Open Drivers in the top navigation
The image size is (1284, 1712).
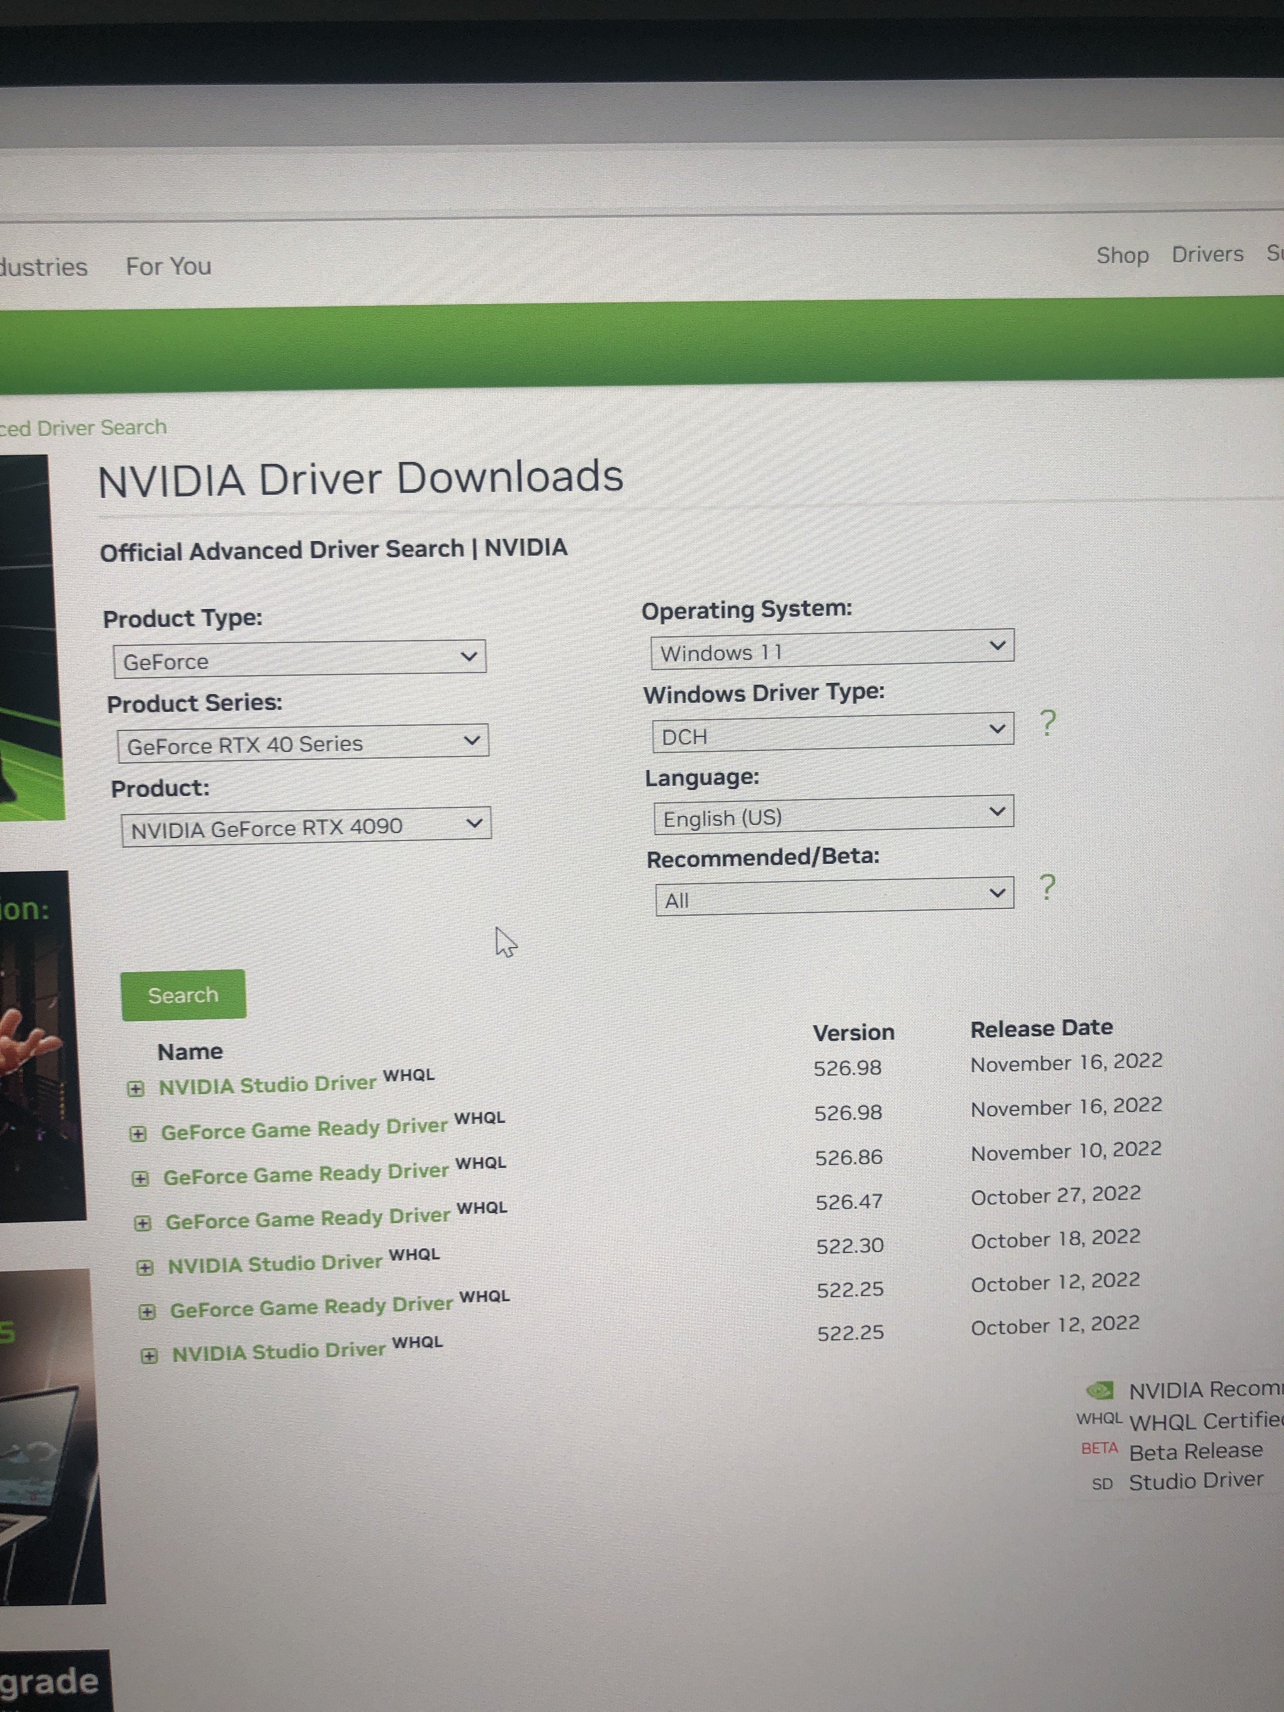click(1208, 255)
